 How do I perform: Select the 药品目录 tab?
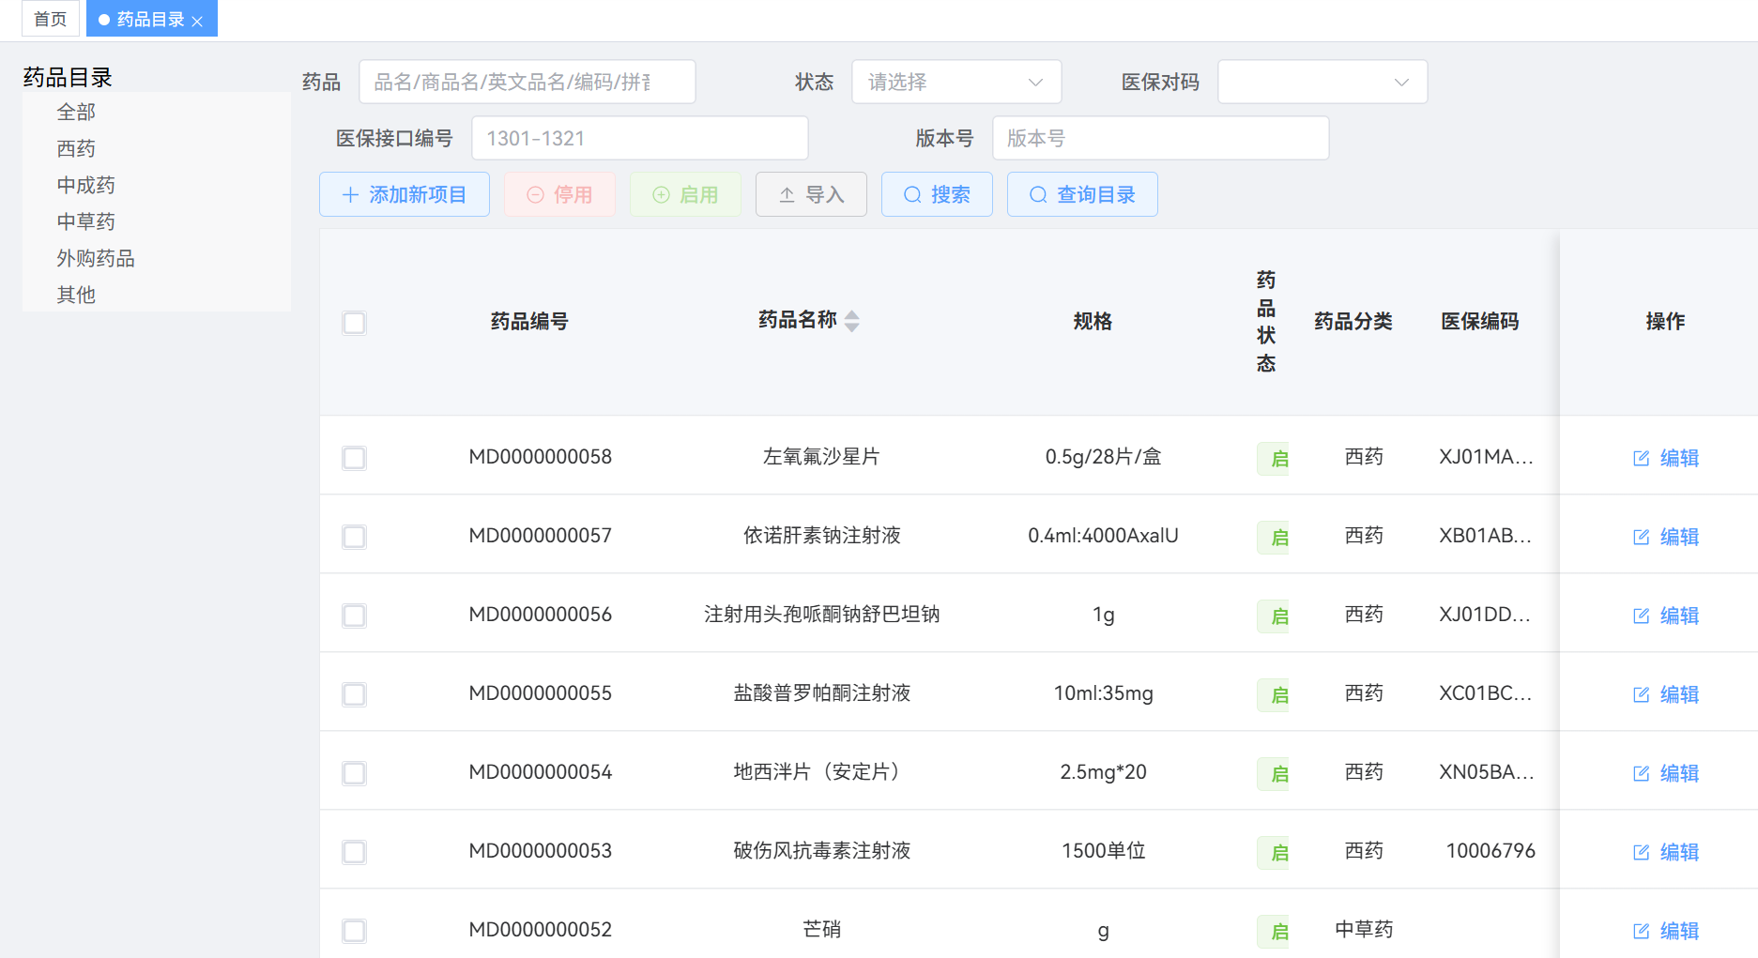pos(151,19)
